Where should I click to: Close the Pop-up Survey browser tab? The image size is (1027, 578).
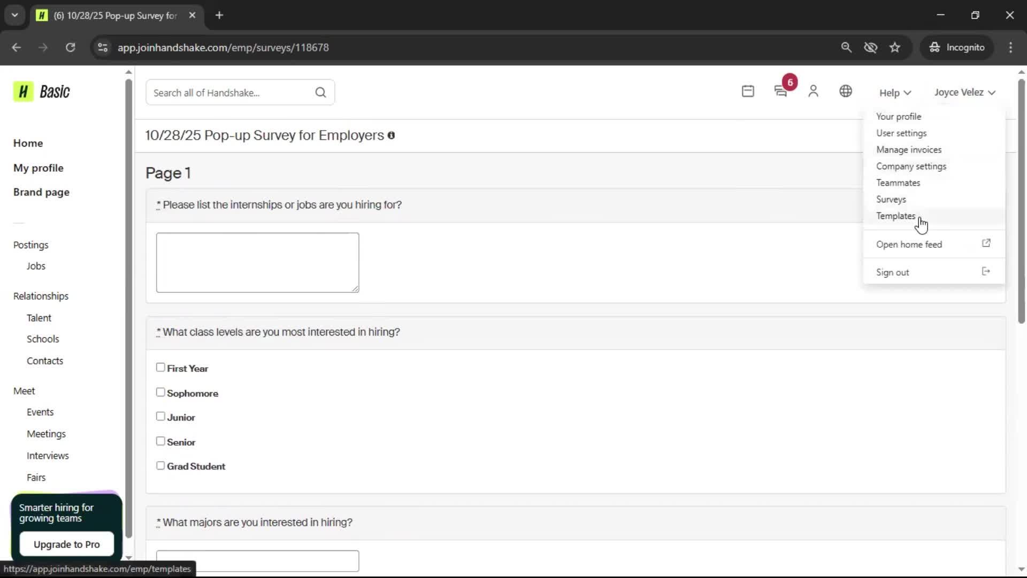click(x=192, y=16)
